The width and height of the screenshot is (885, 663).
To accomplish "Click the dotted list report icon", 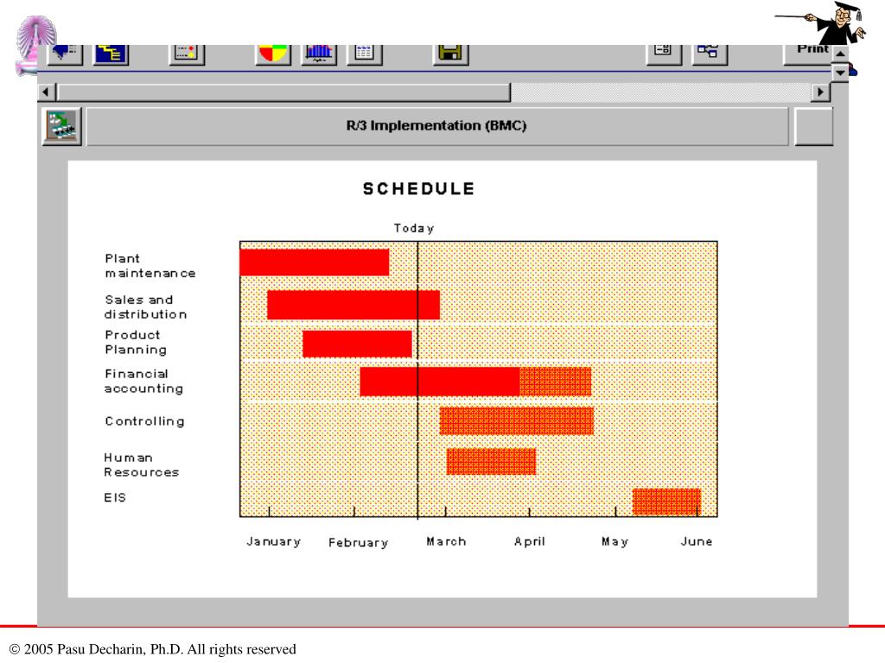I will click(x=187, y=54).
